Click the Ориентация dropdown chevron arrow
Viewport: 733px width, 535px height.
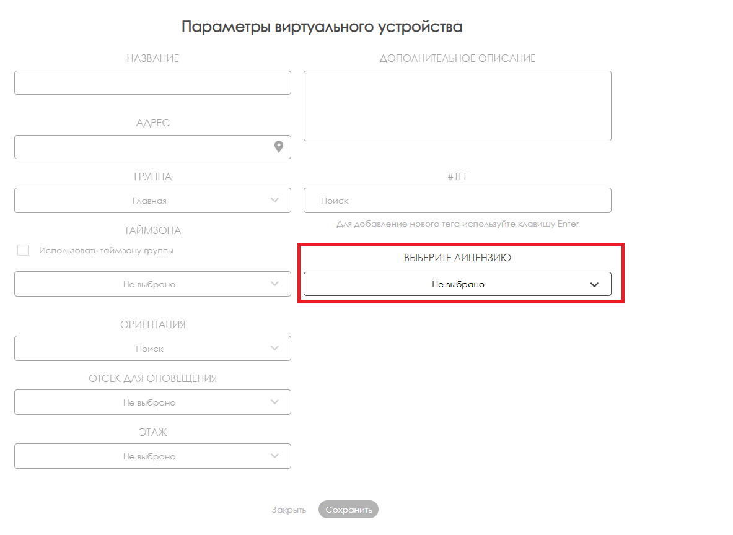(275, 348)
